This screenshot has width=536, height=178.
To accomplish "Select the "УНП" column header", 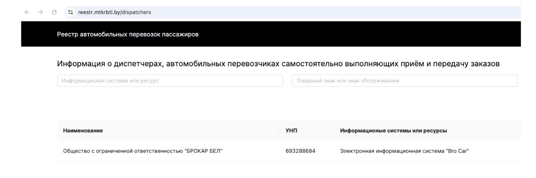I will 291,130.
